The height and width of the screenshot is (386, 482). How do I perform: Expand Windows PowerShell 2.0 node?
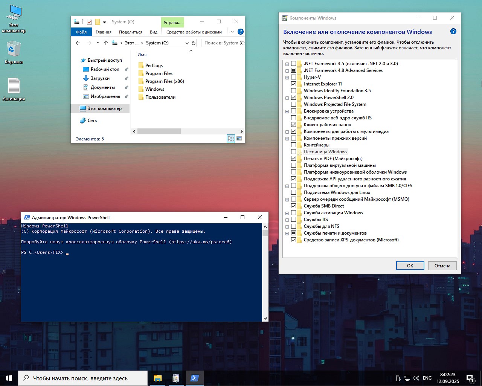pos(287,98)
